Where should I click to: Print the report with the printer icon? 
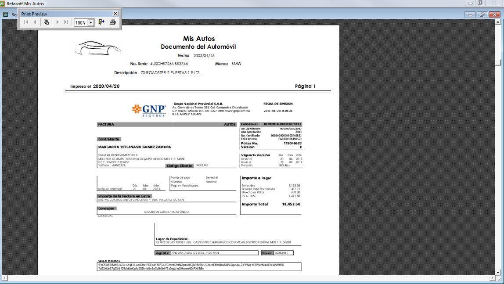tap(112, 22)
